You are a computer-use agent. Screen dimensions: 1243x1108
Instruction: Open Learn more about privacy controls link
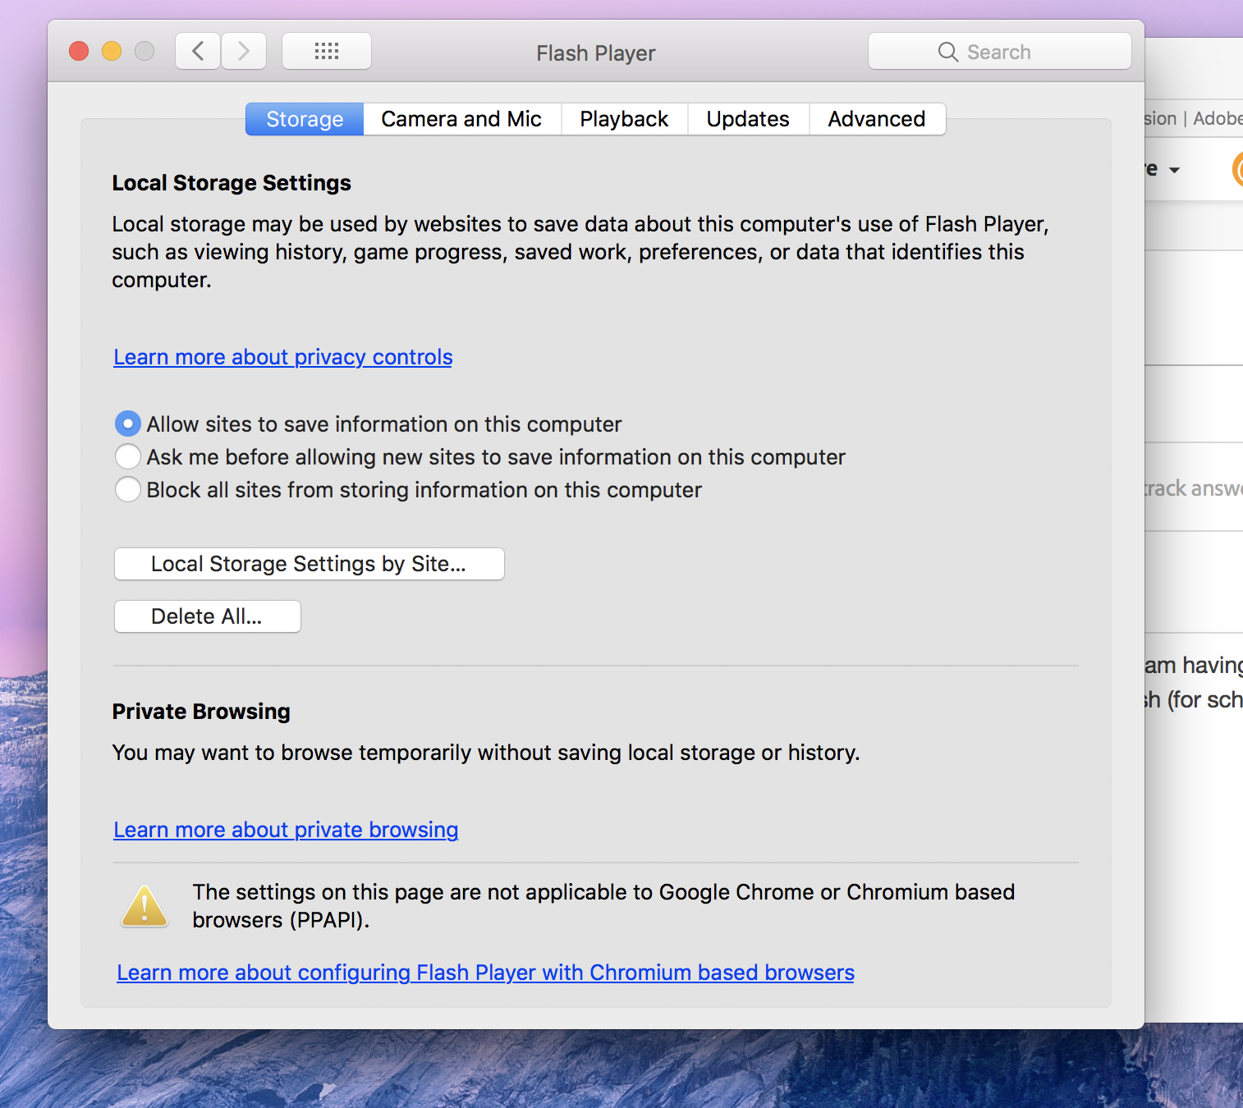pos(283,357)
